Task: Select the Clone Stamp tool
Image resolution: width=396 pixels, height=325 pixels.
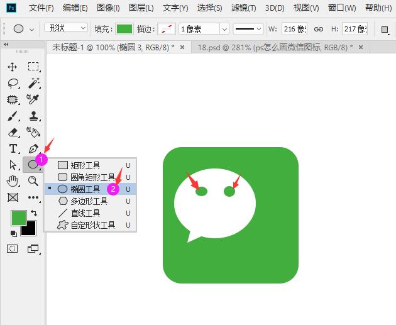Action: click(x=33, y=116)
